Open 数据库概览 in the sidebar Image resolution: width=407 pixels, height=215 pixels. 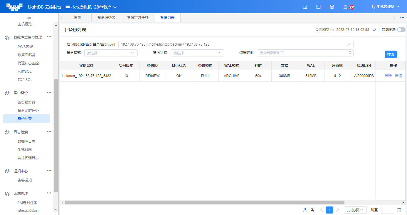coord(26,55)
